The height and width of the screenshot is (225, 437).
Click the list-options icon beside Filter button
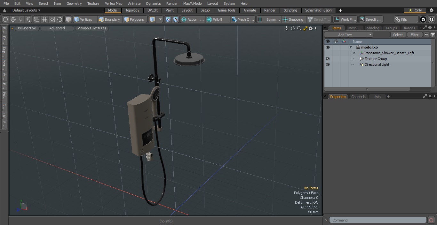426,34
